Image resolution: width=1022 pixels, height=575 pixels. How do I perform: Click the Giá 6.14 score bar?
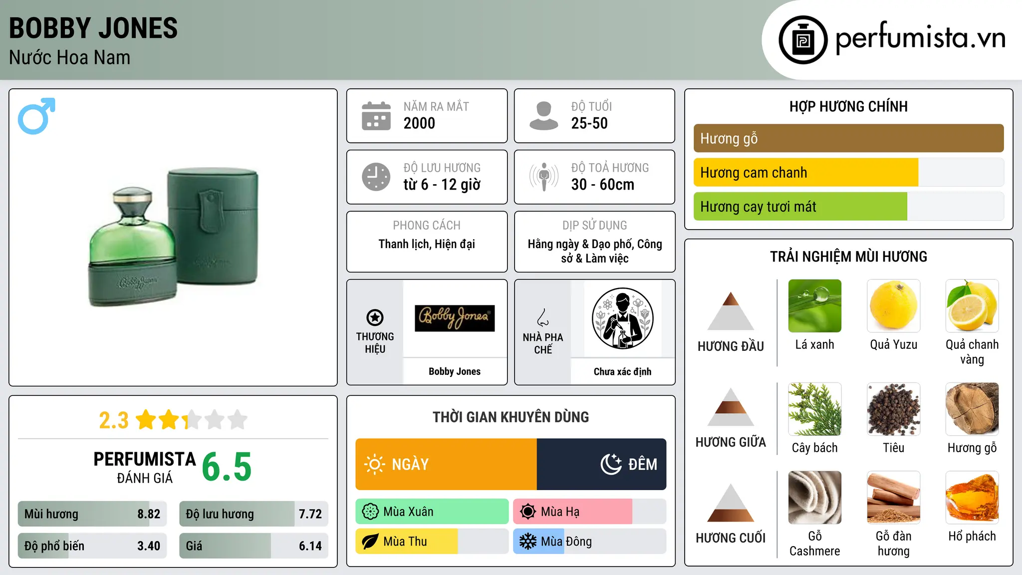pyautogui.click(x=254, y=546)
